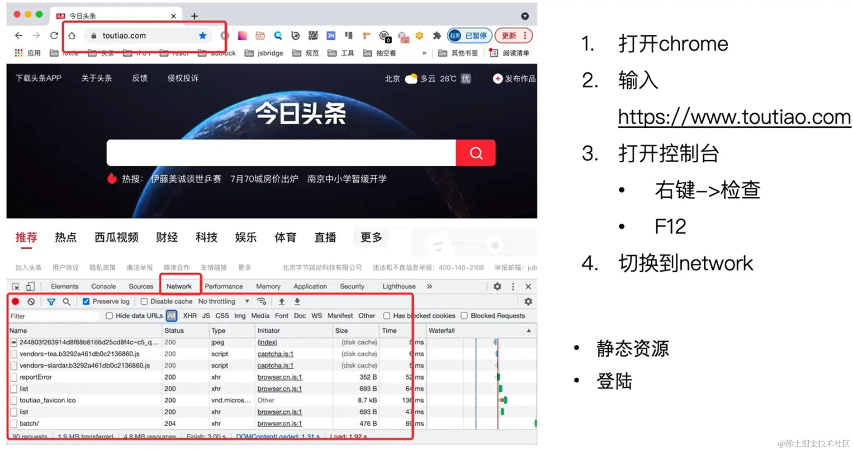
Task: Open the No throttling dropdown
Action: (224, 301)
